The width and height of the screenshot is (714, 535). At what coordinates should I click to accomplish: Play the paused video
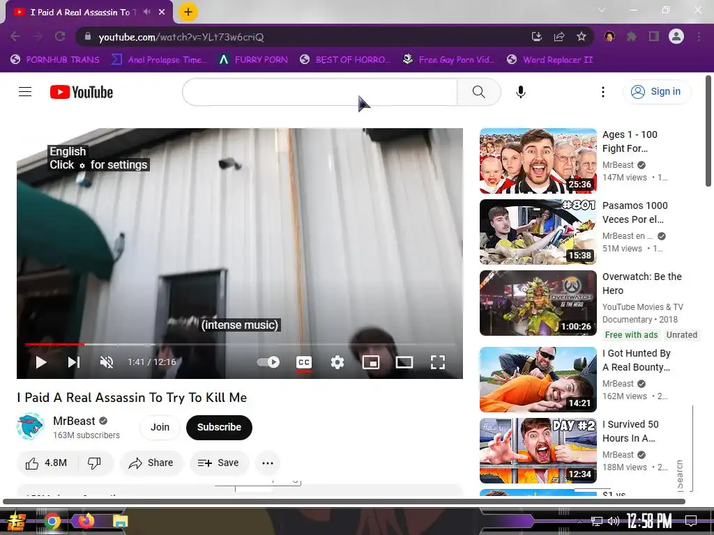click(41, 362)
